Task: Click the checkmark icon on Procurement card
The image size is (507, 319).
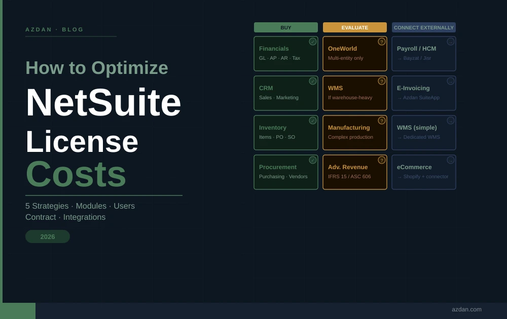Action: [313, 160]
